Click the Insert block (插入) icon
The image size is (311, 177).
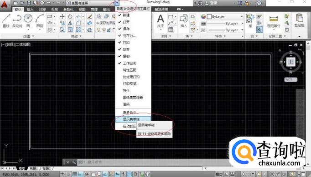click(184, 21)
